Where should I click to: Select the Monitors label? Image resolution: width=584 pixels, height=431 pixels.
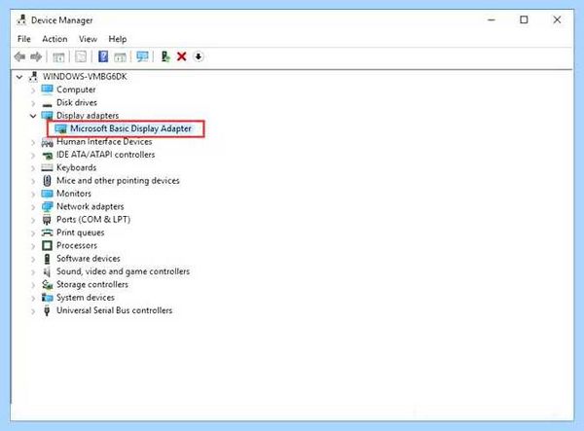[74, 194]
